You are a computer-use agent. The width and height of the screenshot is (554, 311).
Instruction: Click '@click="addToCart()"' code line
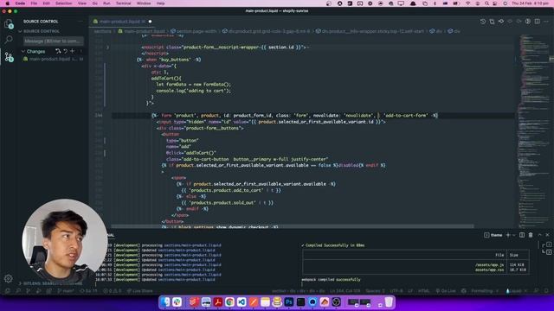[190, 153]
